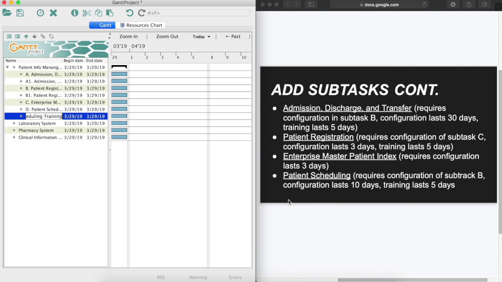Viewport: 502px width, 282px height.
Task: Click the Pharmacy System task bar in chart
Action: click(x=119, y=130)
